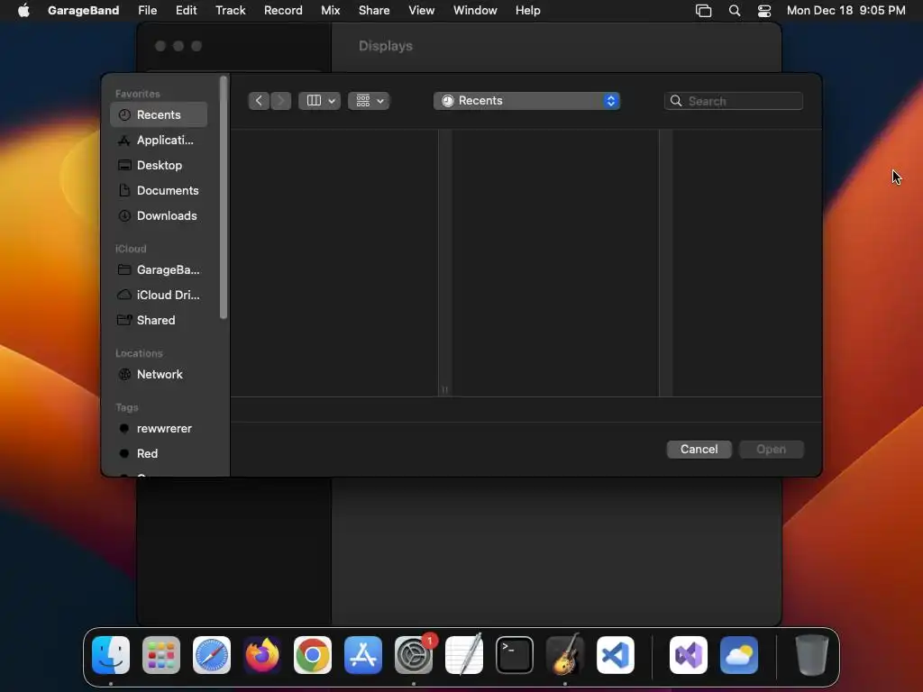Click the GarageBand guitar Dock icon
923x692 pixels.
[x=565, y=655]
